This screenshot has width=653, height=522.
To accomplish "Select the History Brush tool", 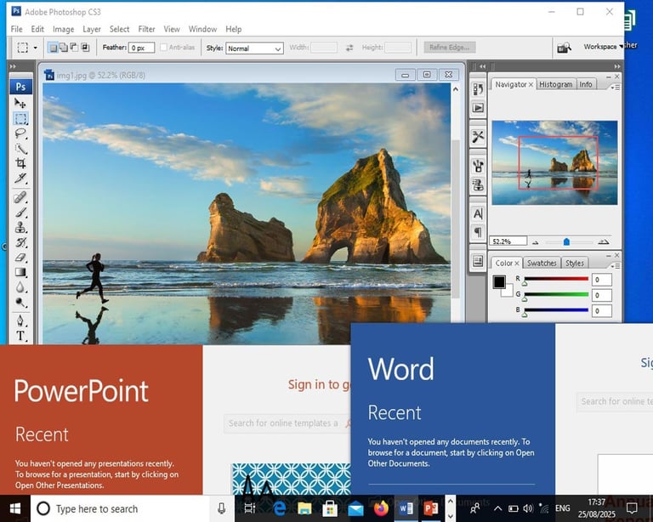I will point(20,242).
